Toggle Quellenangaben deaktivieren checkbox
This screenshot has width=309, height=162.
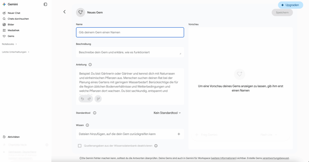pos(80,146)
